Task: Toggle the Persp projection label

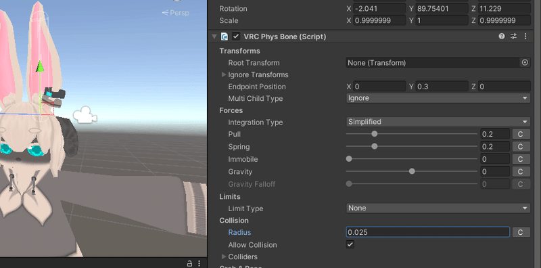Action: pos(176,13)
